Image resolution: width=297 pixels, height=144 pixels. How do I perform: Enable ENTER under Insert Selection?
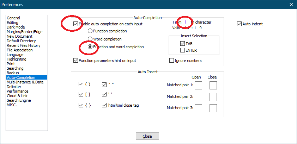point(182,50)
